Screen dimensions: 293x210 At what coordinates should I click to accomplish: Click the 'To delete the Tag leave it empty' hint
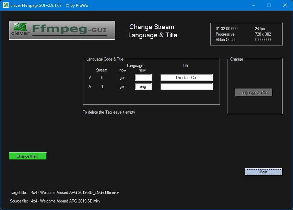click(109, 112)
